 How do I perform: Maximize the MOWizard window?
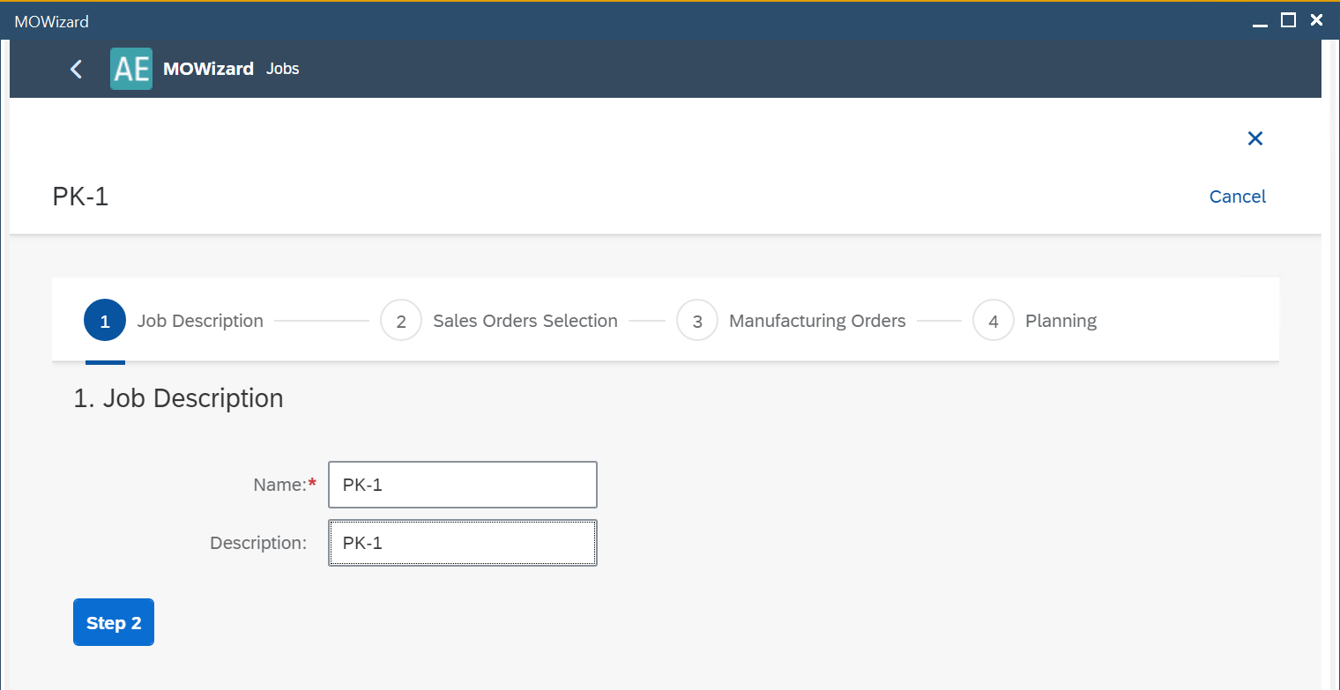pyautogui.click(x=1288, y=20)
